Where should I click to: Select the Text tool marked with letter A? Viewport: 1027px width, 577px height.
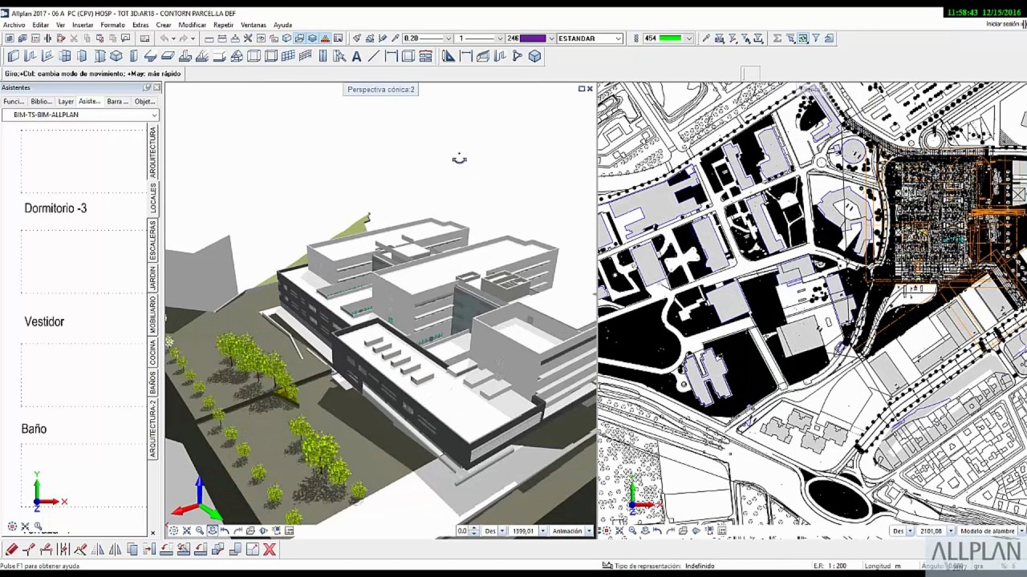356,56
